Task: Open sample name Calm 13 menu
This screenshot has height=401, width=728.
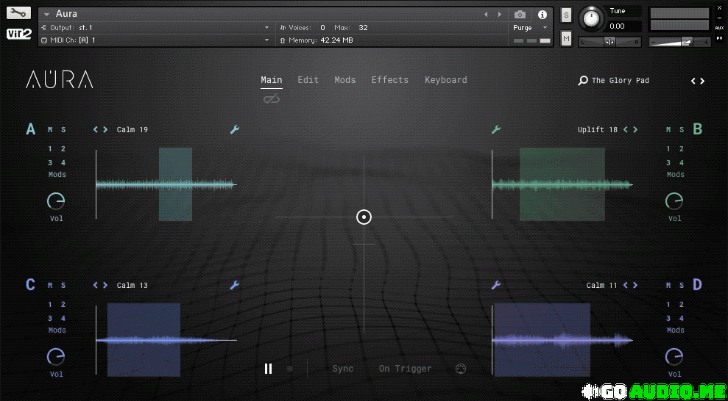Action: pos(132,285)
